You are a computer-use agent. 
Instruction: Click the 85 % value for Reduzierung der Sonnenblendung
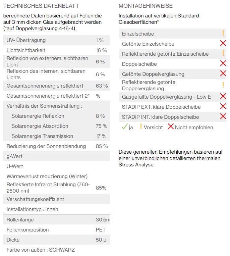pyautogui.click(x=102, y=146)
